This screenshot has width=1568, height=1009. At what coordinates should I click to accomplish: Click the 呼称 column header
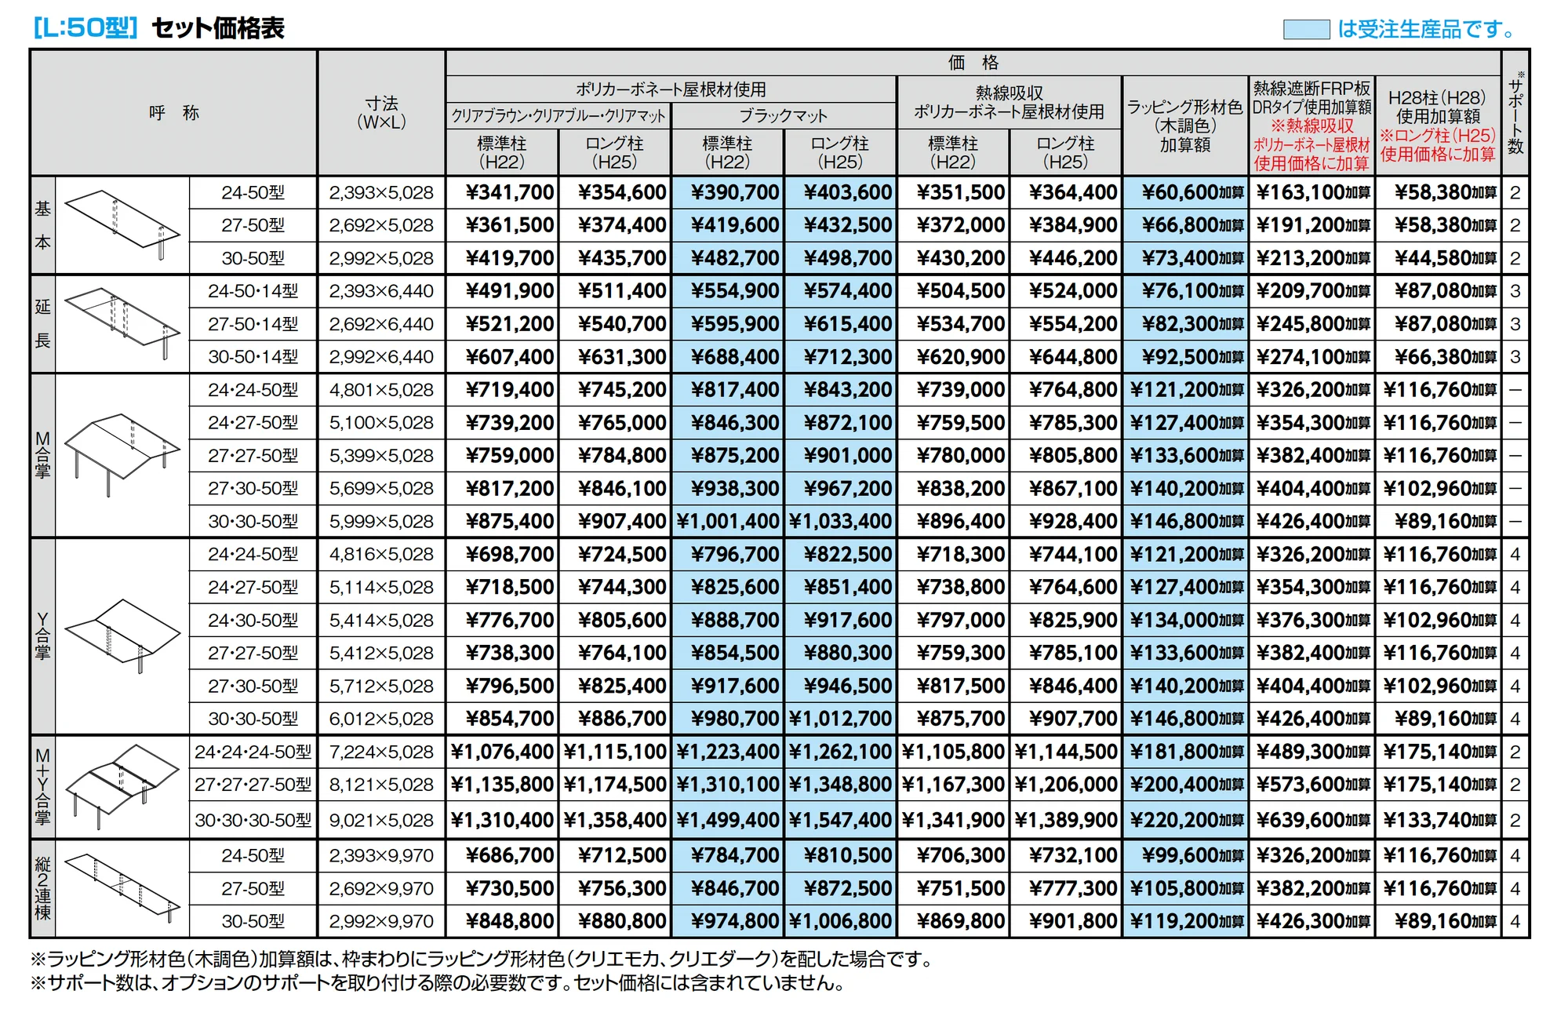pyautogui.click(x=174, y=113)
